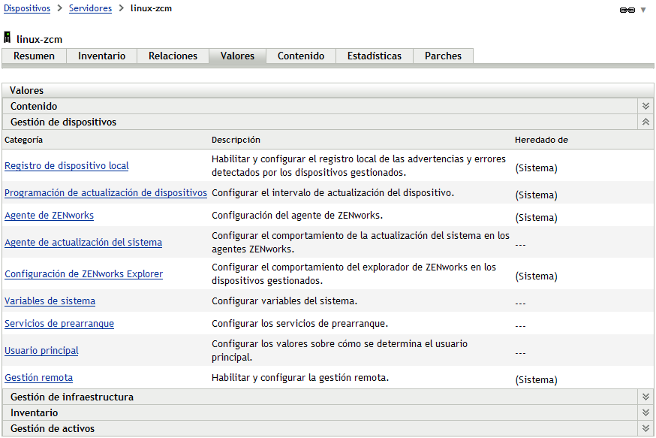
Task: Switch to the Inventario tab
Action: 101,56
